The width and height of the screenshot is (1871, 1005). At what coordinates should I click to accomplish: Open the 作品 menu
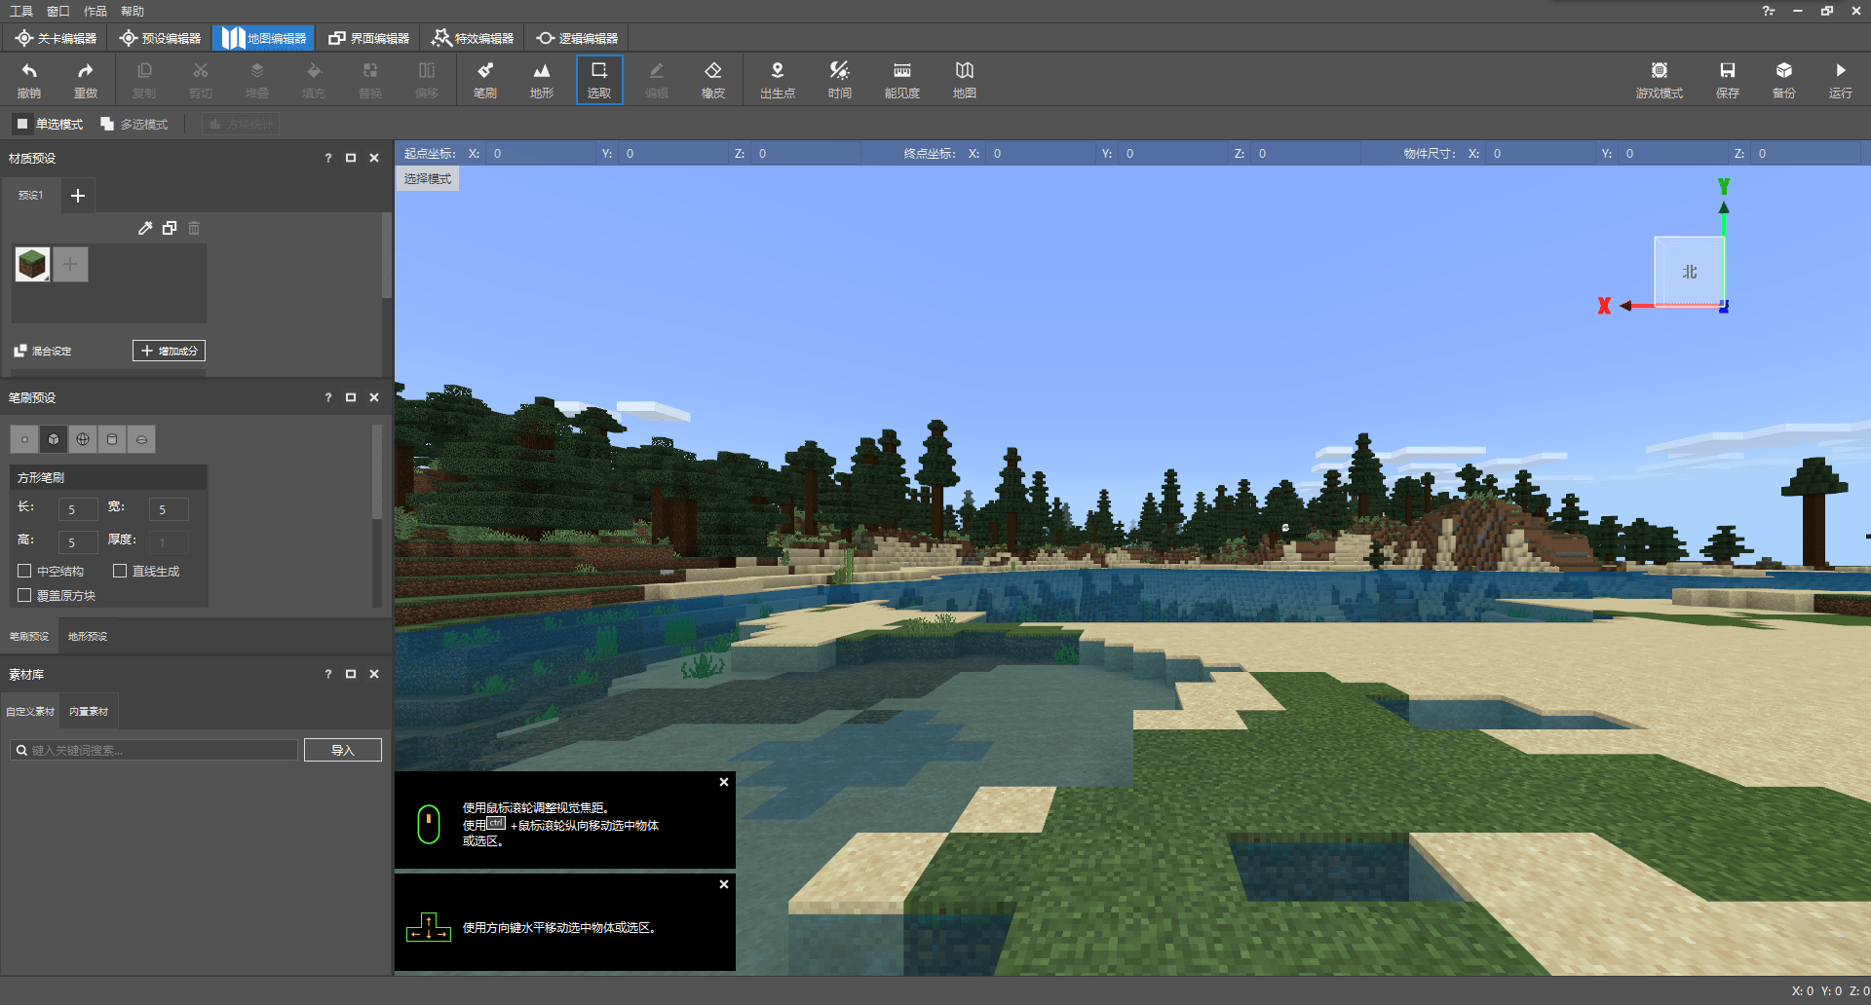95,11
